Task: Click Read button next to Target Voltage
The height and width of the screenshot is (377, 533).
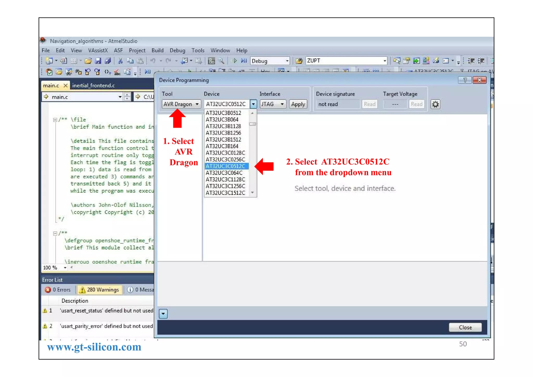Action: (x=416, y=104)
